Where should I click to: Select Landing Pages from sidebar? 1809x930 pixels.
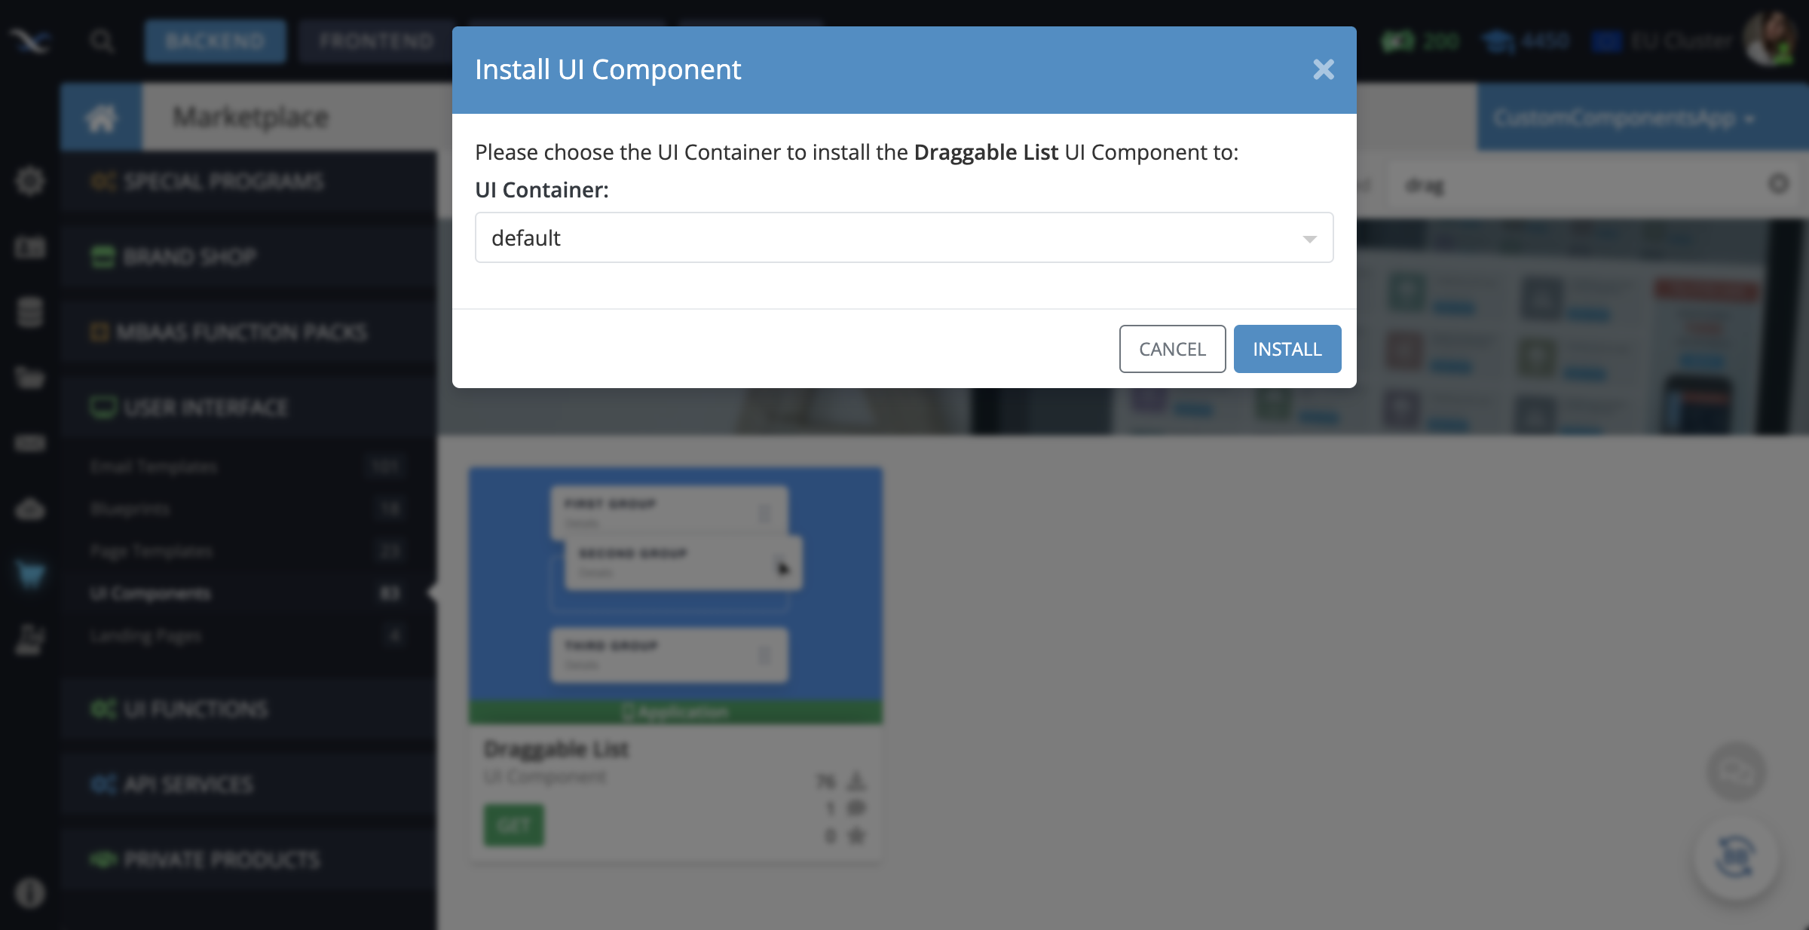pos(146,636)
